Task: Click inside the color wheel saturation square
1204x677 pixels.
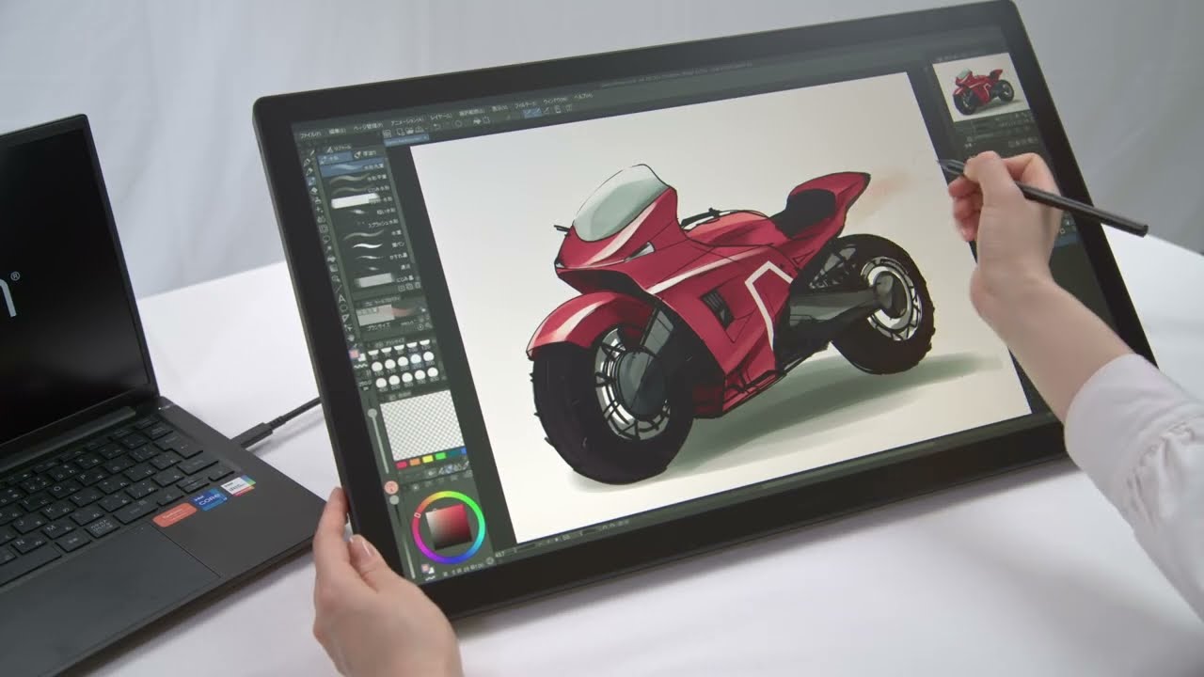Action: coord(451,527)
